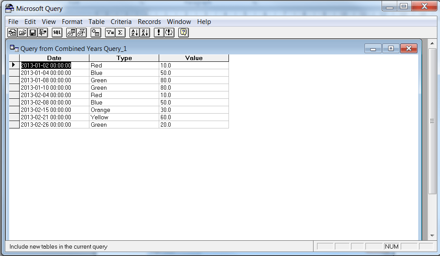Minimize the Combined Years Query_1 child window
Image resolution: width=440 pixels, height=256 pixels.
click(373, 48)
